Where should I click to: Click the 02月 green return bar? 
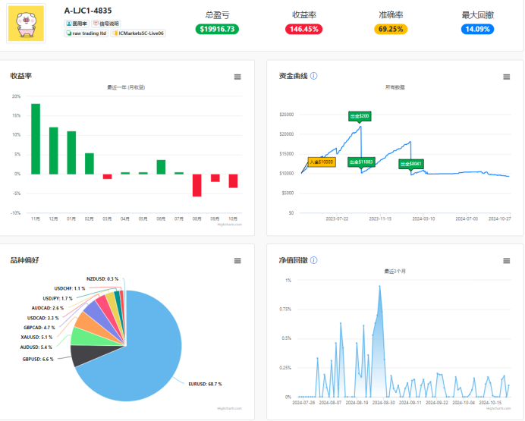coord(90,164)
